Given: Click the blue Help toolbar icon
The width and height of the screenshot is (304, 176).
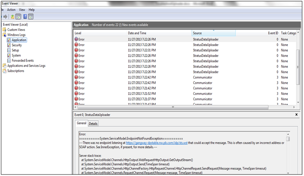Looking at the screenshot, I should (25, 17).
